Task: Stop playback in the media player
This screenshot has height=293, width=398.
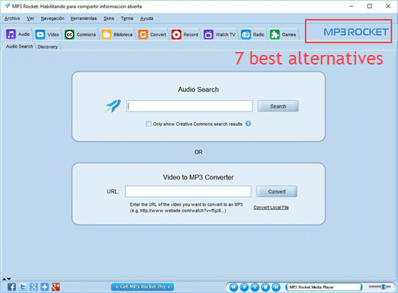Action: 265,287
